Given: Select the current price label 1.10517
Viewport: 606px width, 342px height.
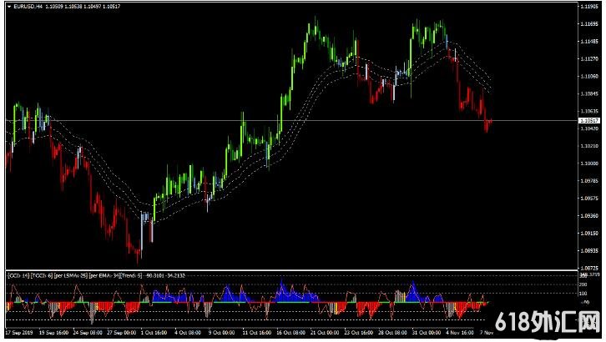Looking at the screenshot, I should (x=590, y=121).
